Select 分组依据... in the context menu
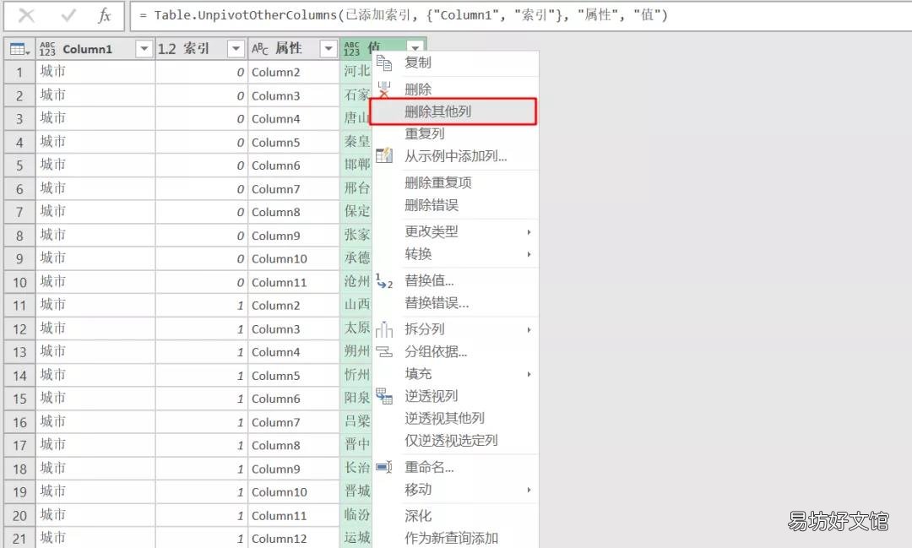Viewport: 912px width, 548px height. click(x=437, y=351)
